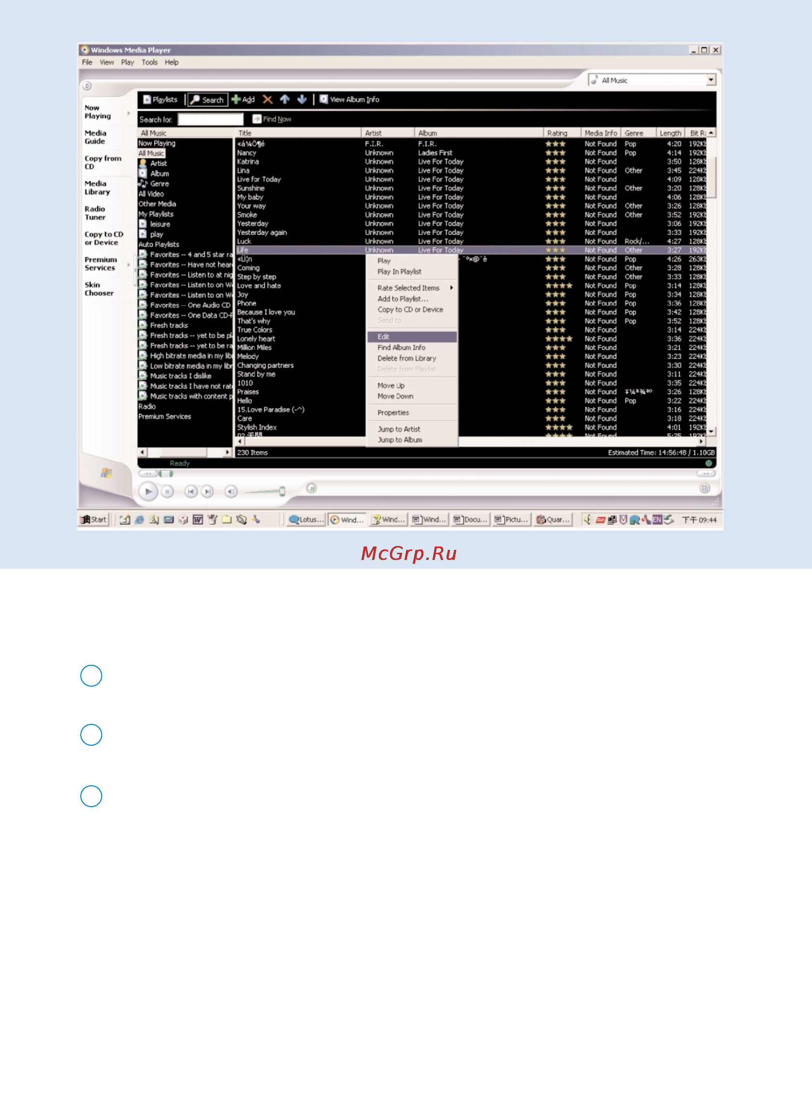Choose Edit in the context menu
812x1106 pixels.
coord(412,337)
